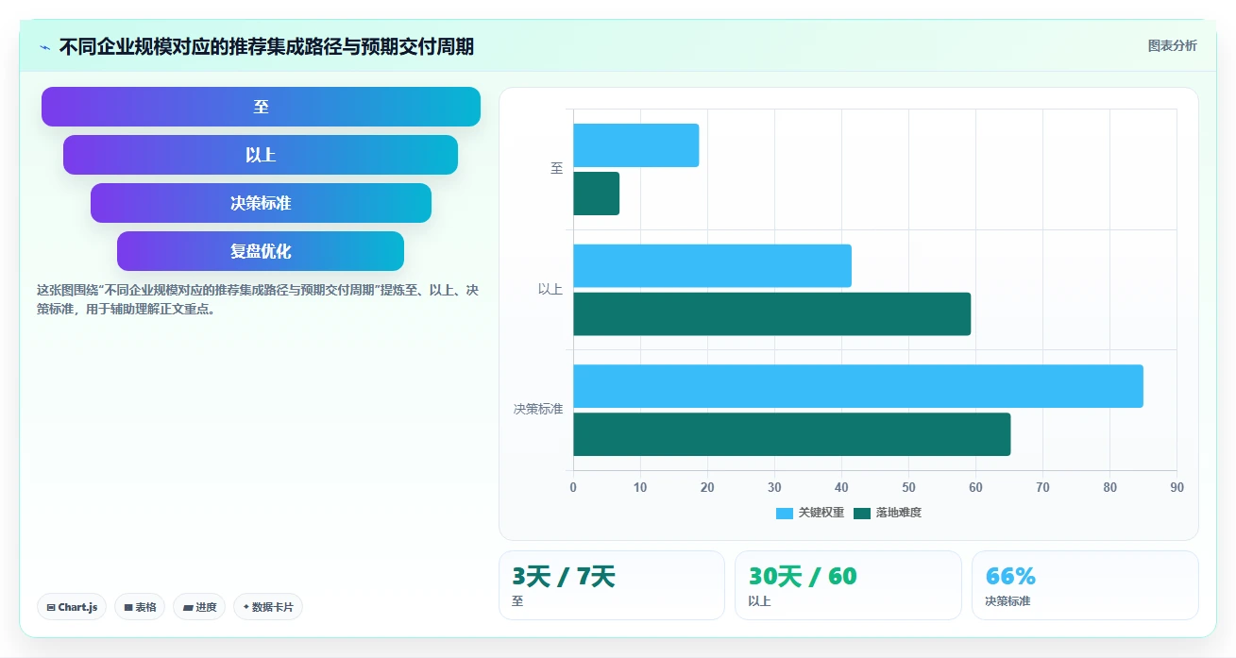Click the 数据卡片 tag chip

[x=268, y=607]
